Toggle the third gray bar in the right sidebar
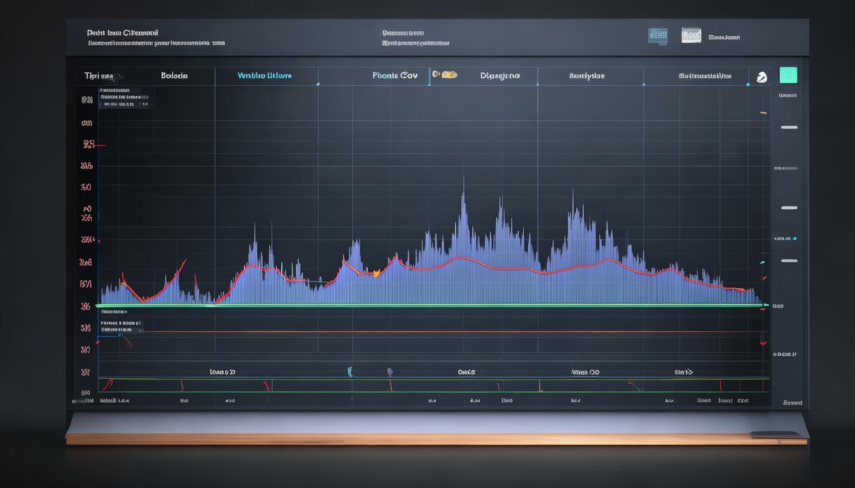The width and height of the screenshot is (855, 488). (x=789, y=261)
